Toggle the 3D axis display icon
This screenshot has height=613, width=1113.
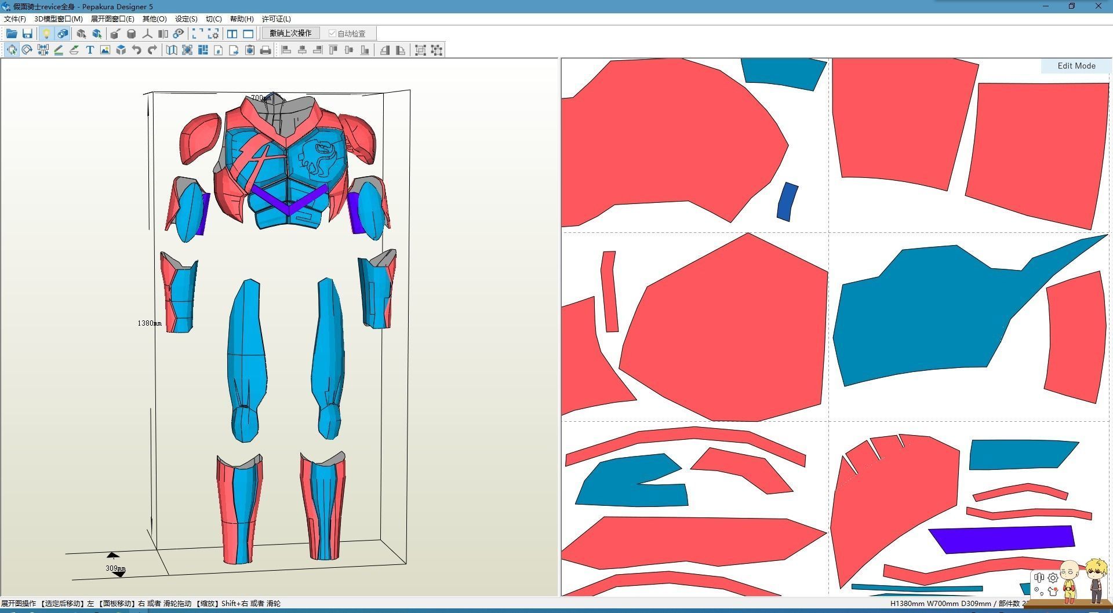tap(147, 34)
